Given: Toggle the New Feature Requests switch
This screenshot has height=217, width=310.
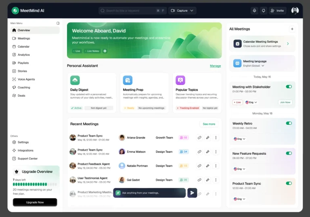Looking at the screenshot, I should [x=289, y=153].
